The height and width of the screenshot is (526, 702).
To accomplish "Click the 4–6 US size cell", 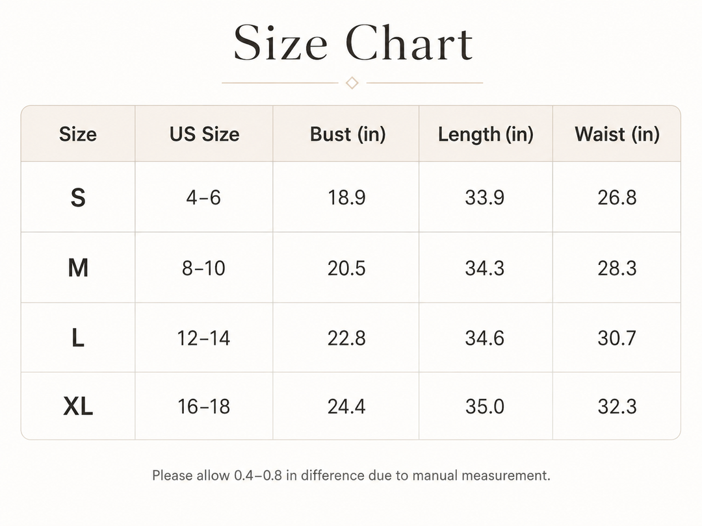I will coord(203,197).
